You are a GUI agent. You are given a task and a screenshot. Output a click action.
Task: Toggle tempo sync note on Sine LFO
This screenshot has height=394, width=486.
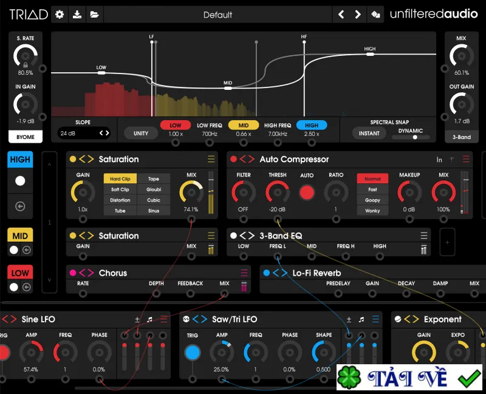click(149, 319)
